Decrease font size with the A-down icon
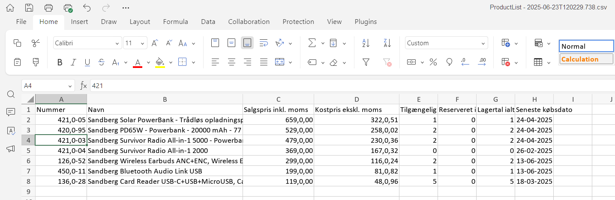The height and width of the screenshot is (200, 615). coord(169,43)
